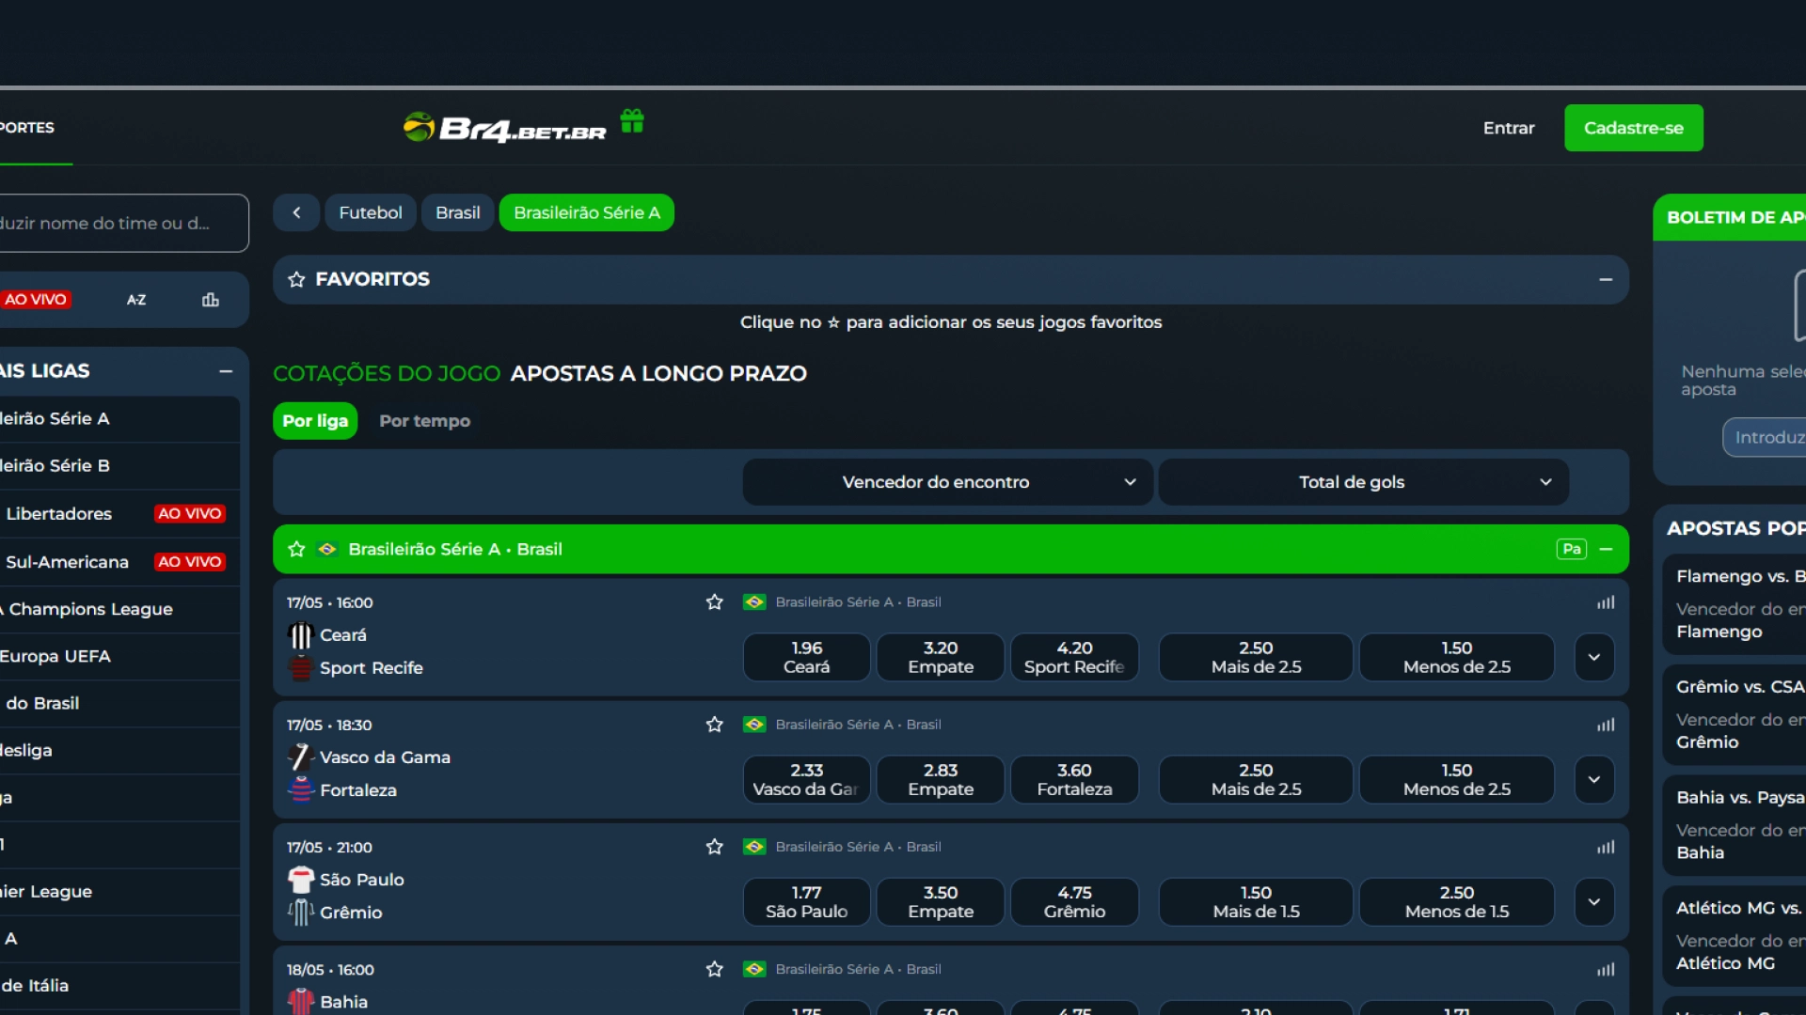
Task: Click the Br4.bet.br logo
Action: coord(505,128)
